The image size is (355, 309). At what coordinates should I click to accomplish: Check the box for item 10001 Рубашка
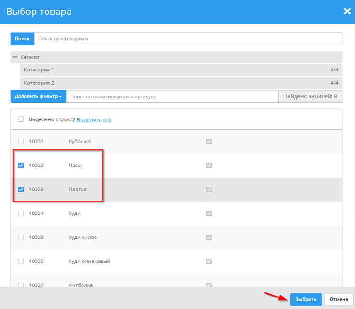click(x=21, y=142)
